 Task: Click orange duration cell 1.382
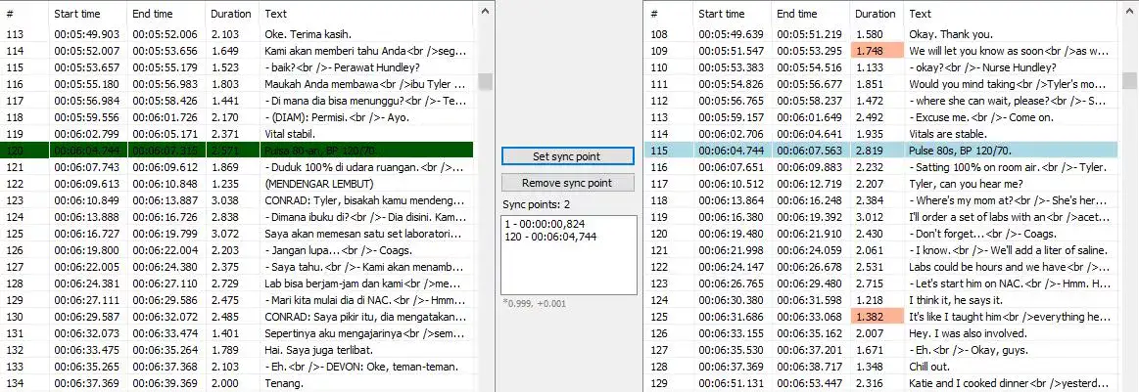(877, 317)
